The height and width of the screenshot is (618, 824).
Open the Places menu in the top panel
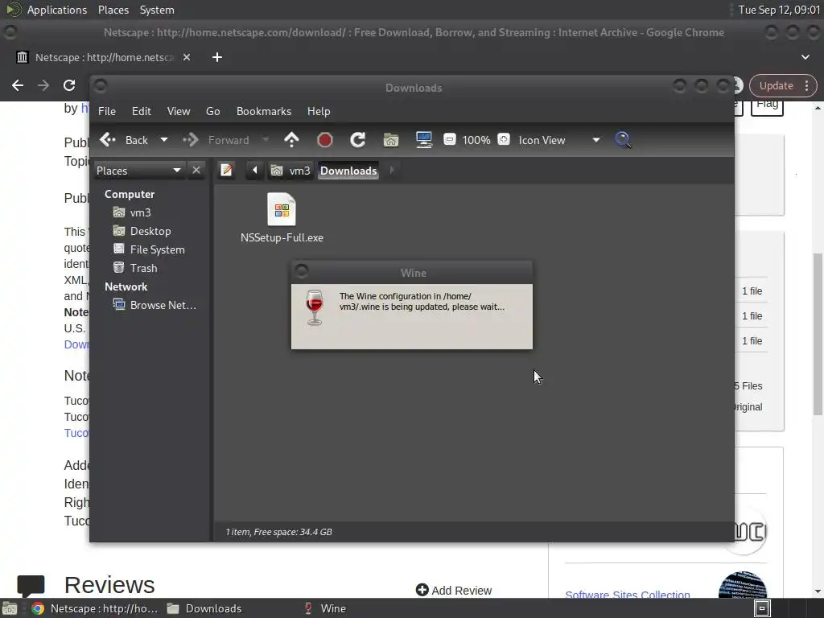[113, 10]
